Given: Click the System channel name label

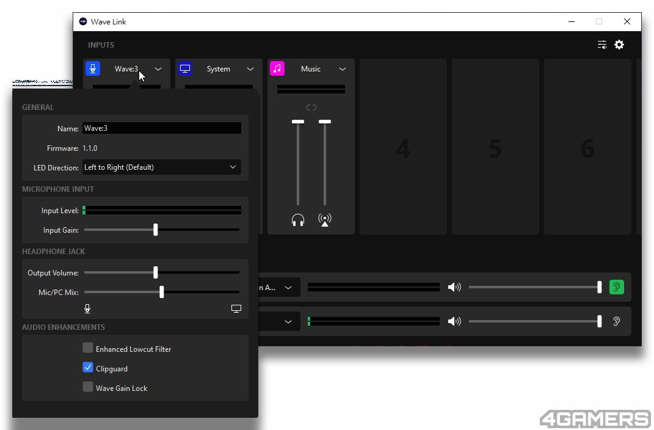Looking at the screenshot, I should (219, 69).
